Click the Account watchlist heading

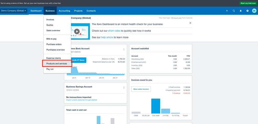click(x=140, y=48)
